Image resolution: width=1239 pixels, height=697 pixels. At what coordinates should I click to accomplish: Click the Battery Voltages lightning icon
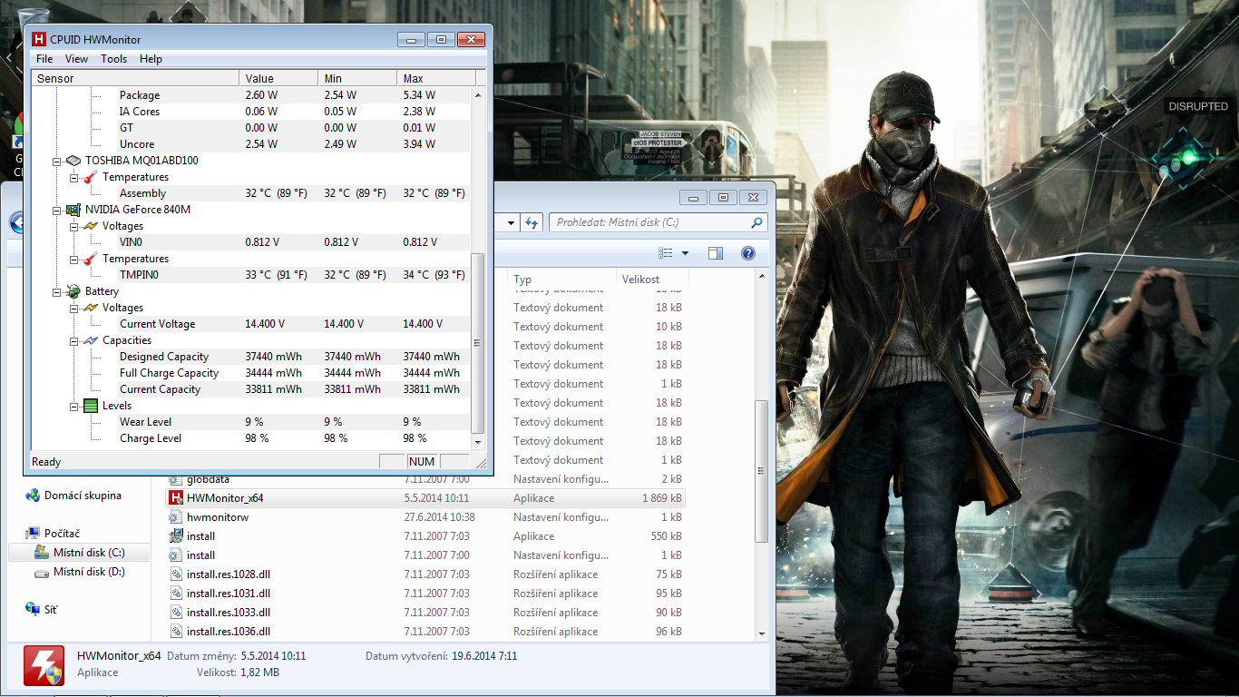click(90, 308)
